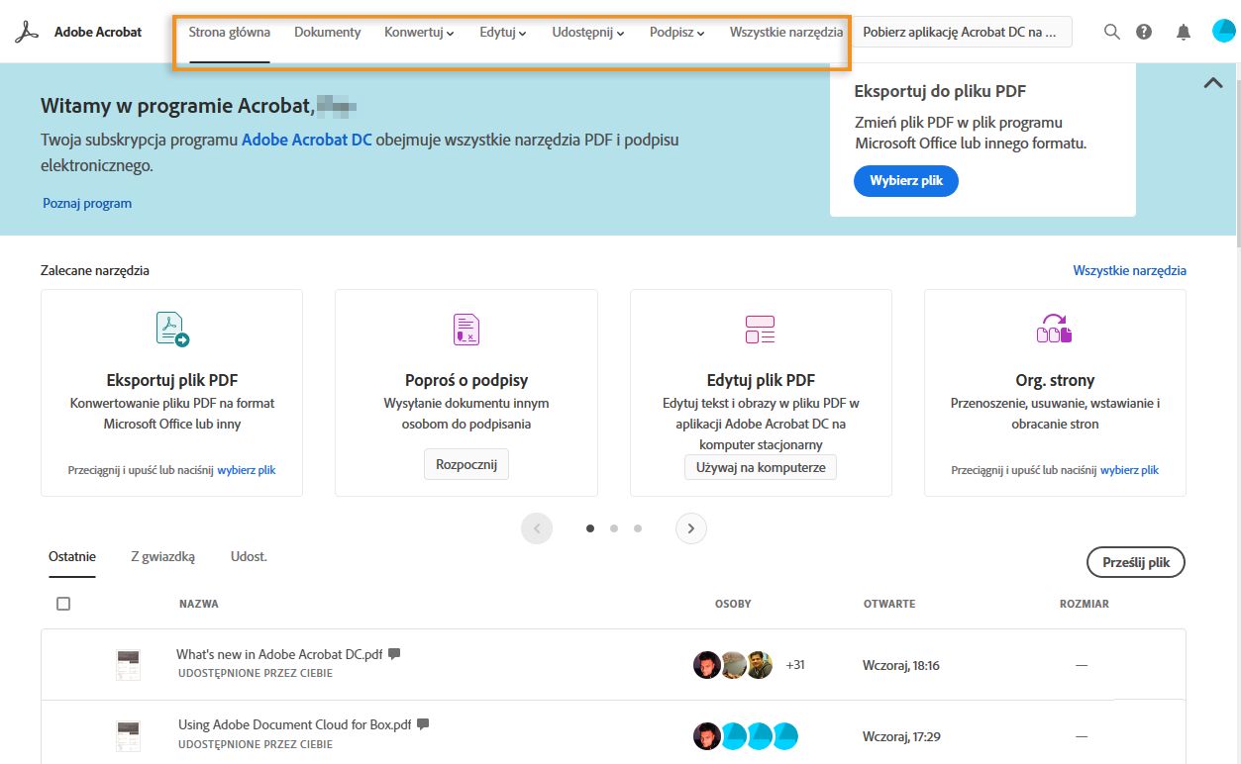Image resolution: width=1241 pixels, height=764 pixels.
Task: Click the Edytuj plik PDF tool icon
Action: pyautogui.click(x=760, y=329)
